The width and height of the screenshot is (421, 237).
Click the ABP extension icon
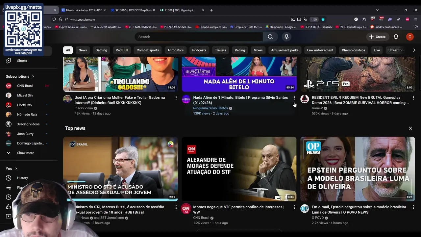tap(408, 19)
